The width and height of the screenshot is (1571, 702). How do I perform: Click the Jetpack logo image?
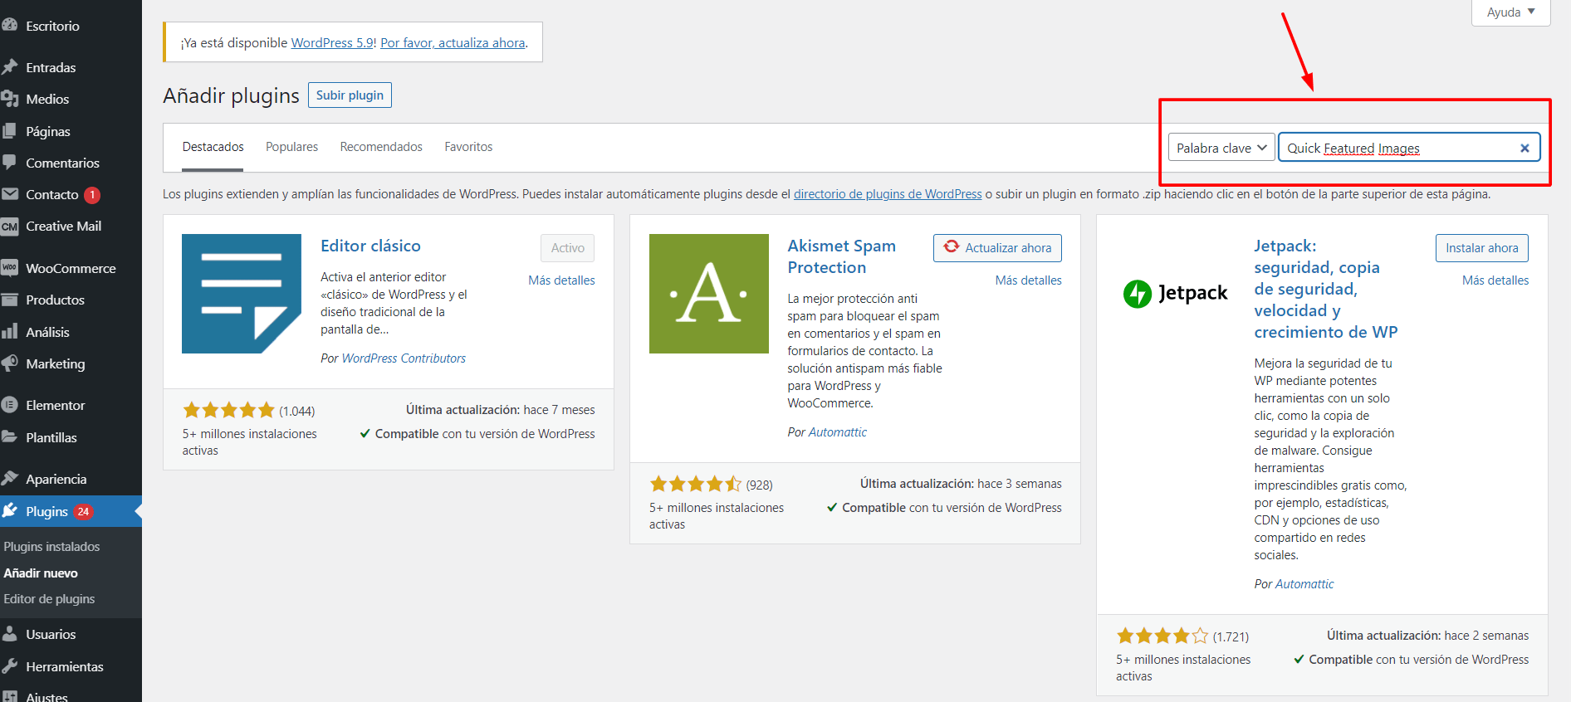1175,293
